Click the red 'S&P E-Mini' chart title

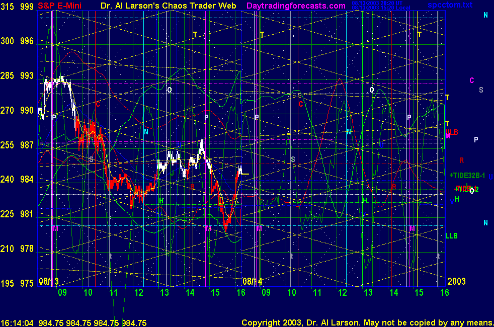(59, 6)
